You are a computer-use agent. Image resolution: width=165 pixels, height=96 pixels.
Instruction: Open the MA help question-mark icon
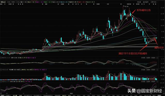click(x=17, y=2)
